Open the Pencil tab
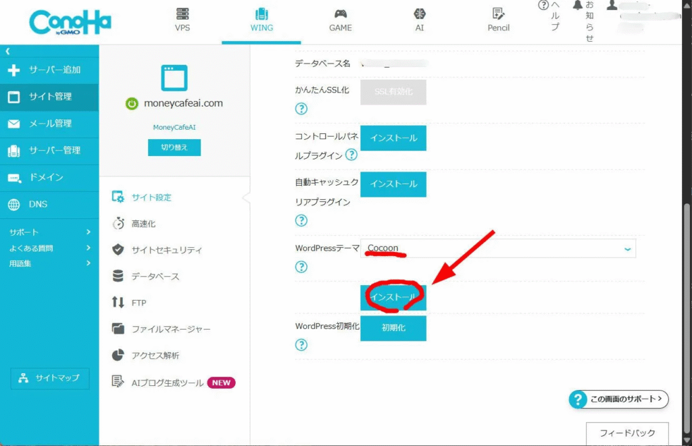Image resolution: width=692 pixels, height=446 pixels. [498, 20]
